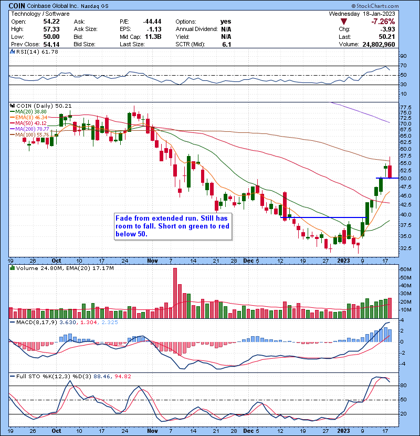Click the Technology / Software sector label
Viewport: 420px width, 436px height.
tap(40, 14)
